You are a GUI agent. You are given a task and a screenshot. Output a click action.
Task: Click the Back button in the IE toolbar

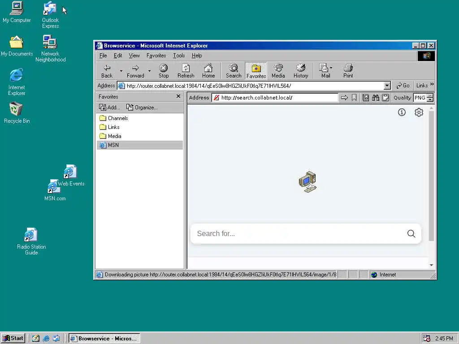(x=107, y=71)
